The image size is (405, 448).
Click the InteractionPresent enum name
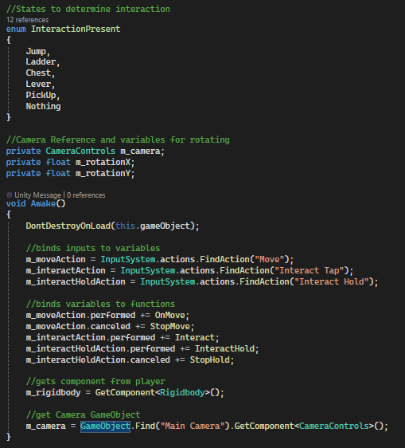click(76, 29)
